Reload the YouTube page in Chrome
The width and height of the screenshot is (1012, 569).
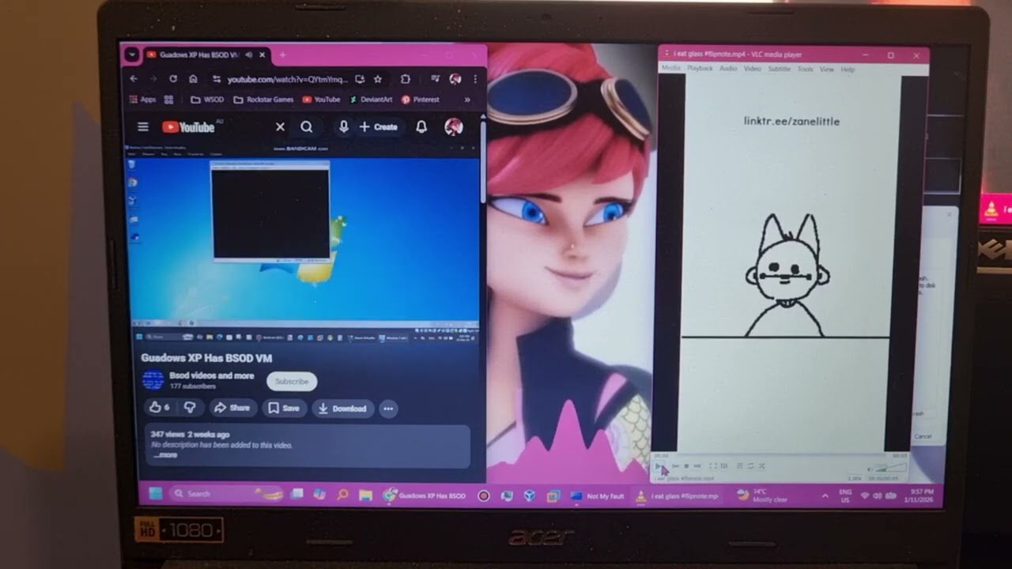(172, 79)
